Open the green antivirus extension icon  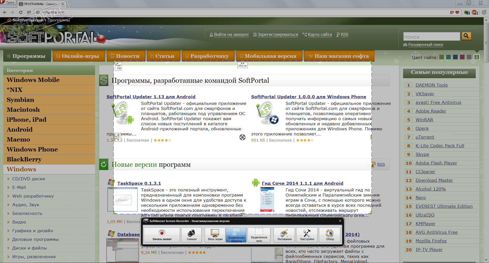coord(467,12)
